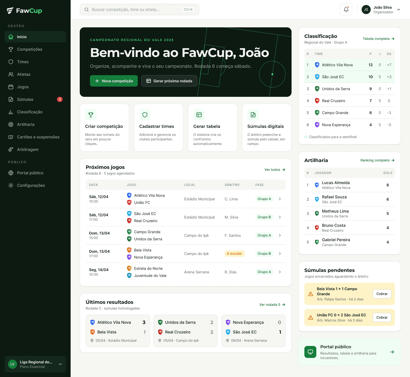Open Arbitragem in the sidebar
410x377 pixels.
(x=35, y=149)
